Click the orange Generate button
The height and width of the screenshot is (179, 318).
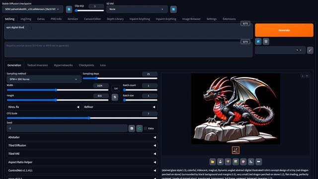tap(284, 30)
